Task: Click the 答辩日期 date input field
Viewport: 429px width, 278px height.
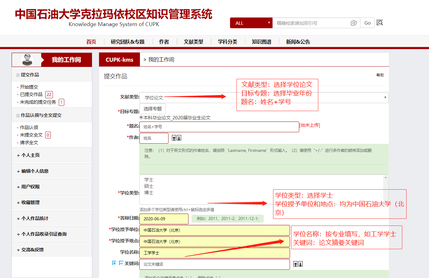Action: point(164,219)
